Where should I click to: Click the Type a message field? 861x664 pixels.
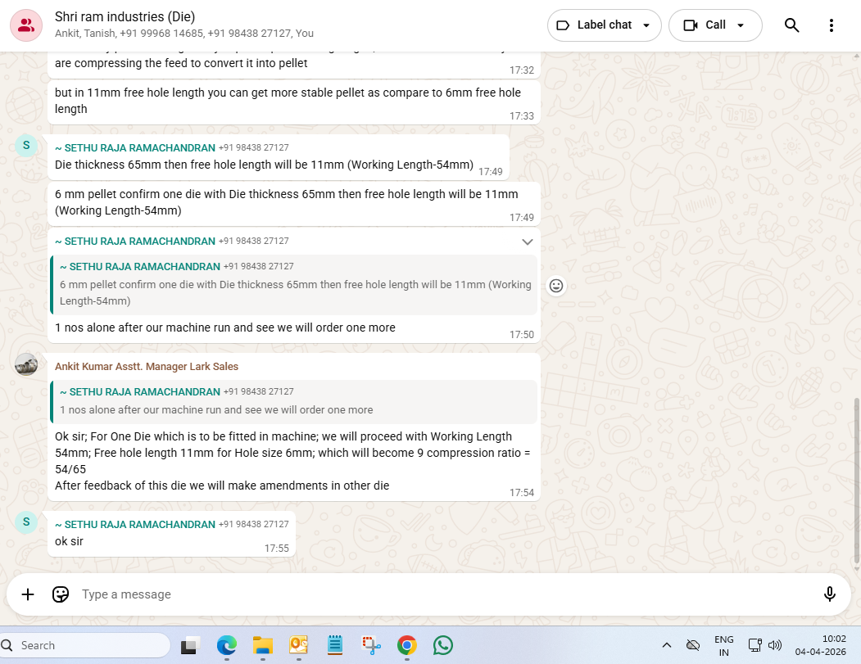click(442, 594)
